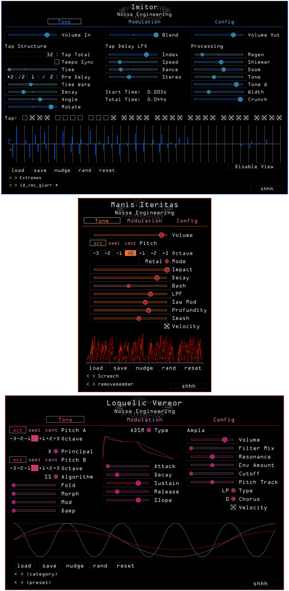
Task: Select previous Imitor preset before id_cmc_glarr
Action: (x=10, y=185)
